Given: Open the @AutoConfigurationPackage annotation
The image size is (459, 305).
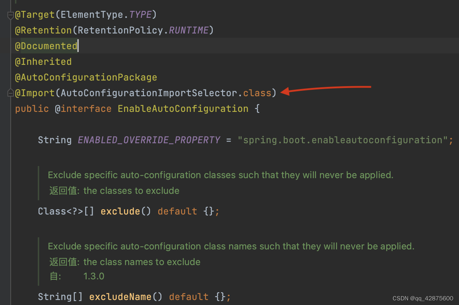Looking at the screenshot, I should [x=86, y=78].
